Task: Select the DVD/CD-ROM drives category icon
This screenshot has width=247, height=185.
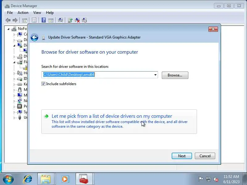Action: (20, 56)
